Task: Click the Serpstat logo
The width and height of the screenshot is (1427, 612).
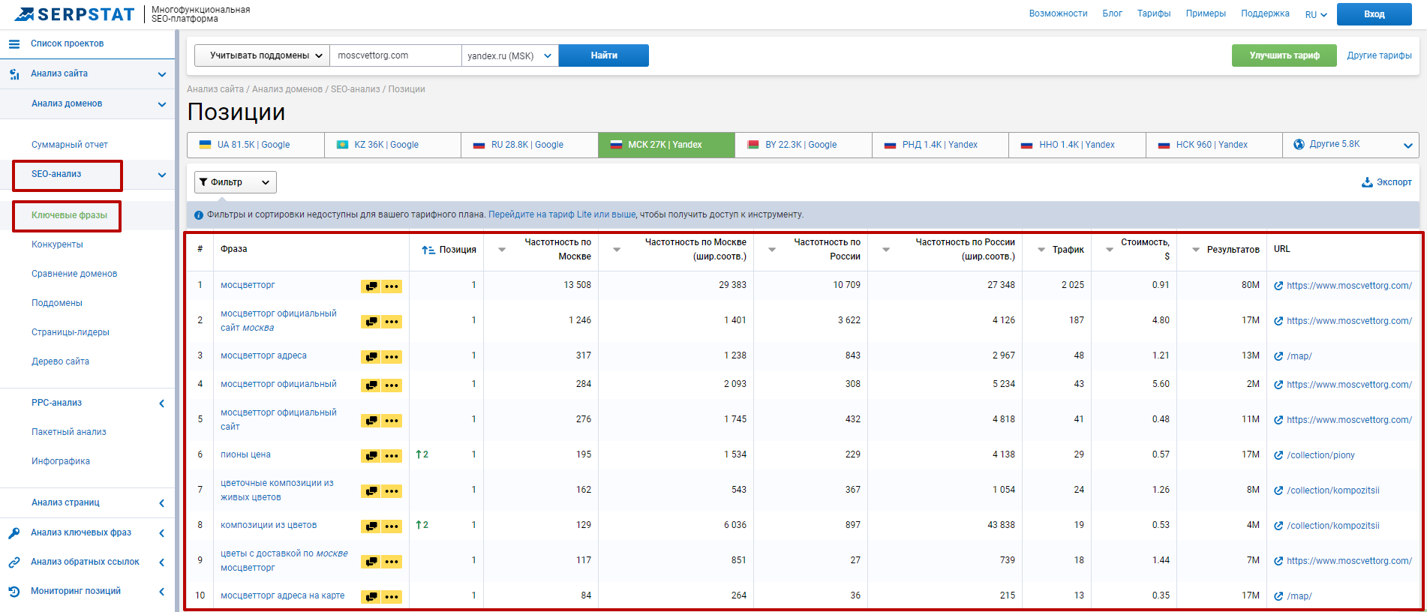Action: coord(74,14)
